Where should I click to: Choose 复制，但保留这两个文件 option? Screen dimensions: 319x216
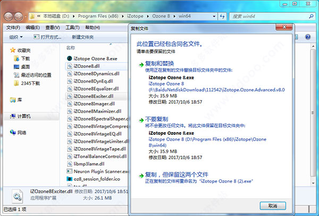click(x=177, y=175)
